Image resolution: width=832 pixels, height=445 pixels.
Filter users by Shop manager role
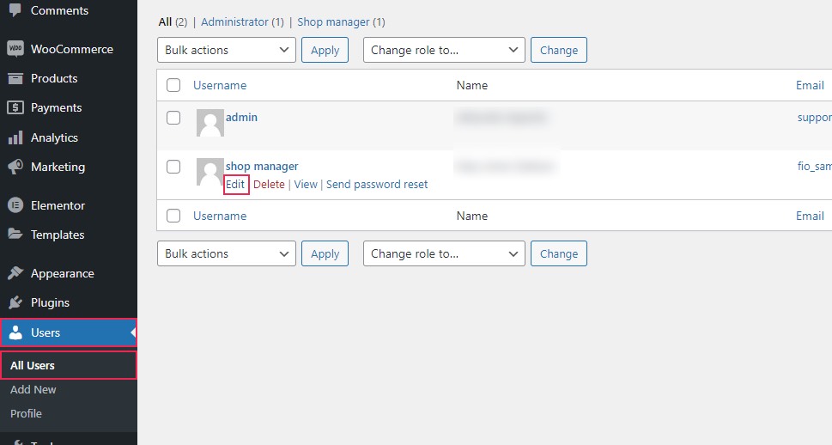[333, 21]
